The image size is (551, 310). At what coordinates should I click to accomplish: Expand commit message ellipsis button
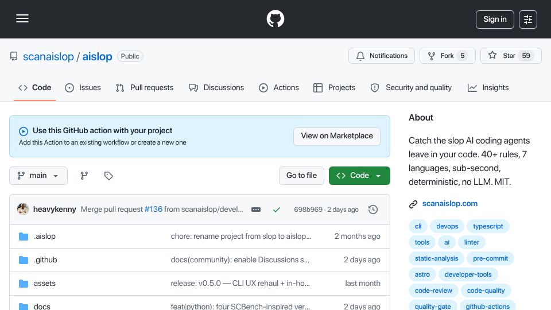(256, 210)
